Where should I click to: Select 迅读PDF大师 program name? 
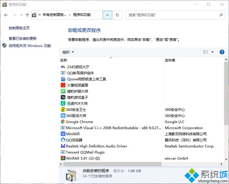(77, 103)
